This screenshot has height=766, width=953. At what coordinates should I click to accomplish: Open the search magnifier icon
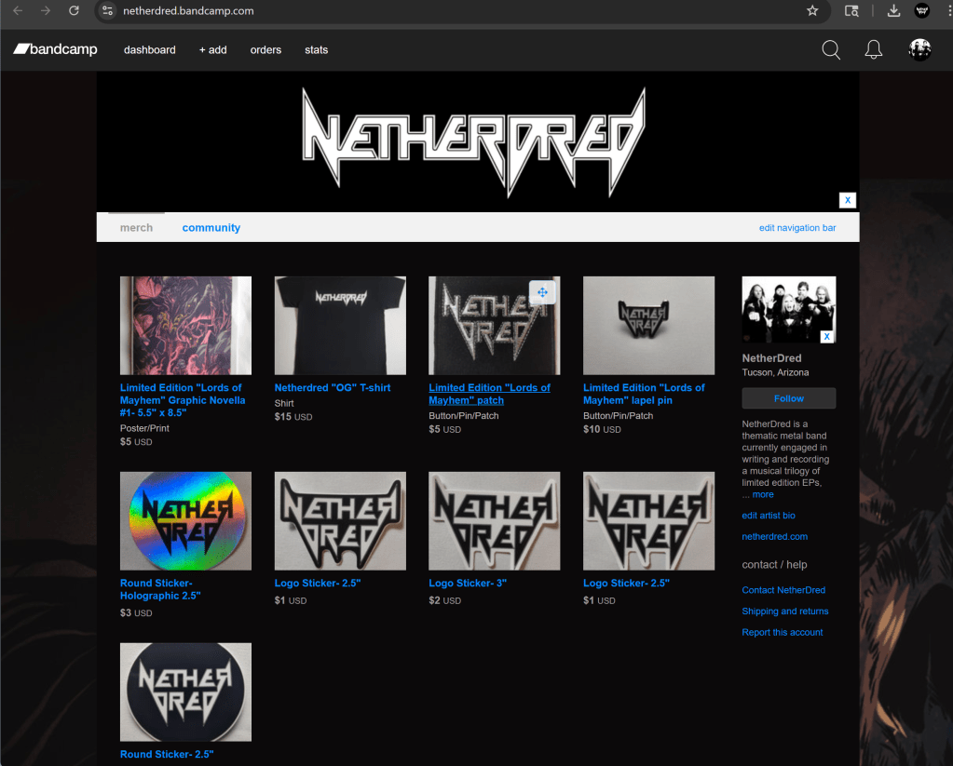click(x=831, y=50)
